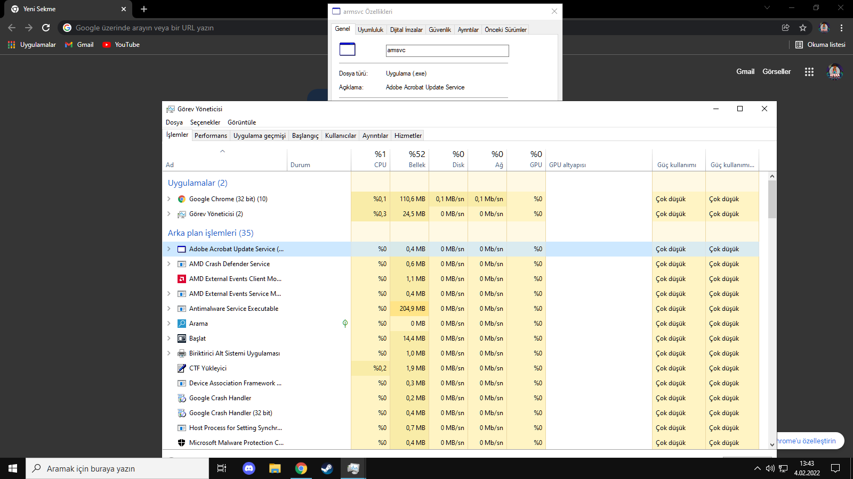Open YouTube bookmark in the bookmarks bar
This screenshot has height=479, width=853.
pyautogui.click(x=121, y=45)
